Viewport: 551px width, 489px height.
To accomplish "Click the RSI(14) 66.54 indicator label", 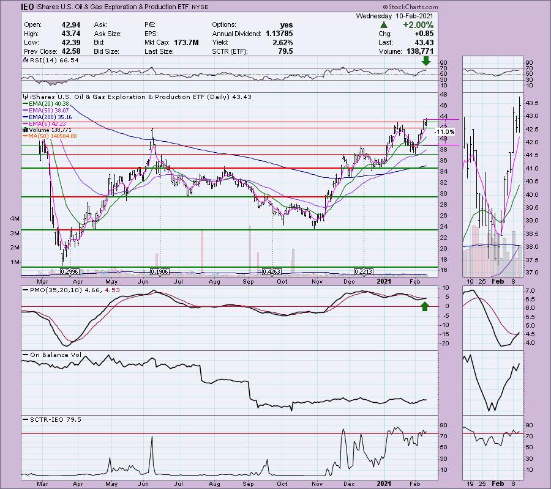I will 54,61.
